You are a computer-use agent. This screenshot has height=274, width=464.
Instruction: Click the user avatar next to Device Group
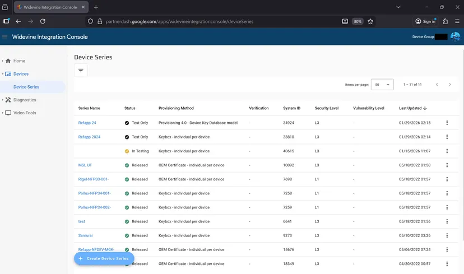point(455,36)
